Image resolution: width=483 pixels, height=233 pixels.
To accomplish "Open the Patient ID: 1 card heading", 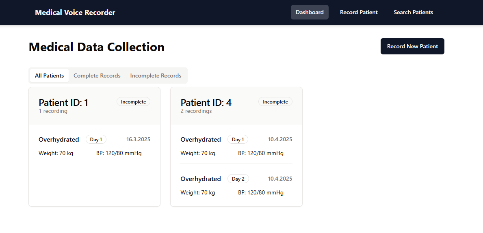I will 63,103.
